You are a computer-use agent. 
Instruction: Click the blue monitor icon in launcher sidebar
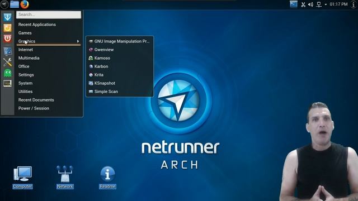pyautogui.click(x=7, y=51)
